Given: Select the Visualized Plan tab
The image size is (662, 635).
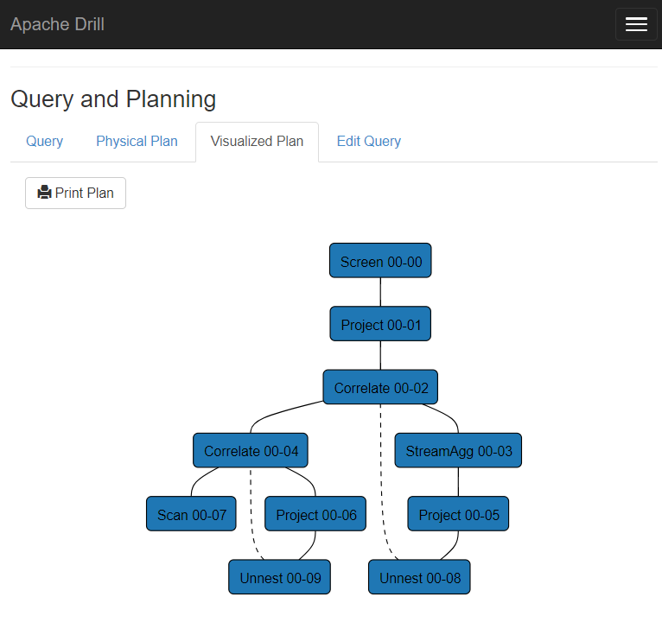Looking at the screenshot, I should point(257,142).
